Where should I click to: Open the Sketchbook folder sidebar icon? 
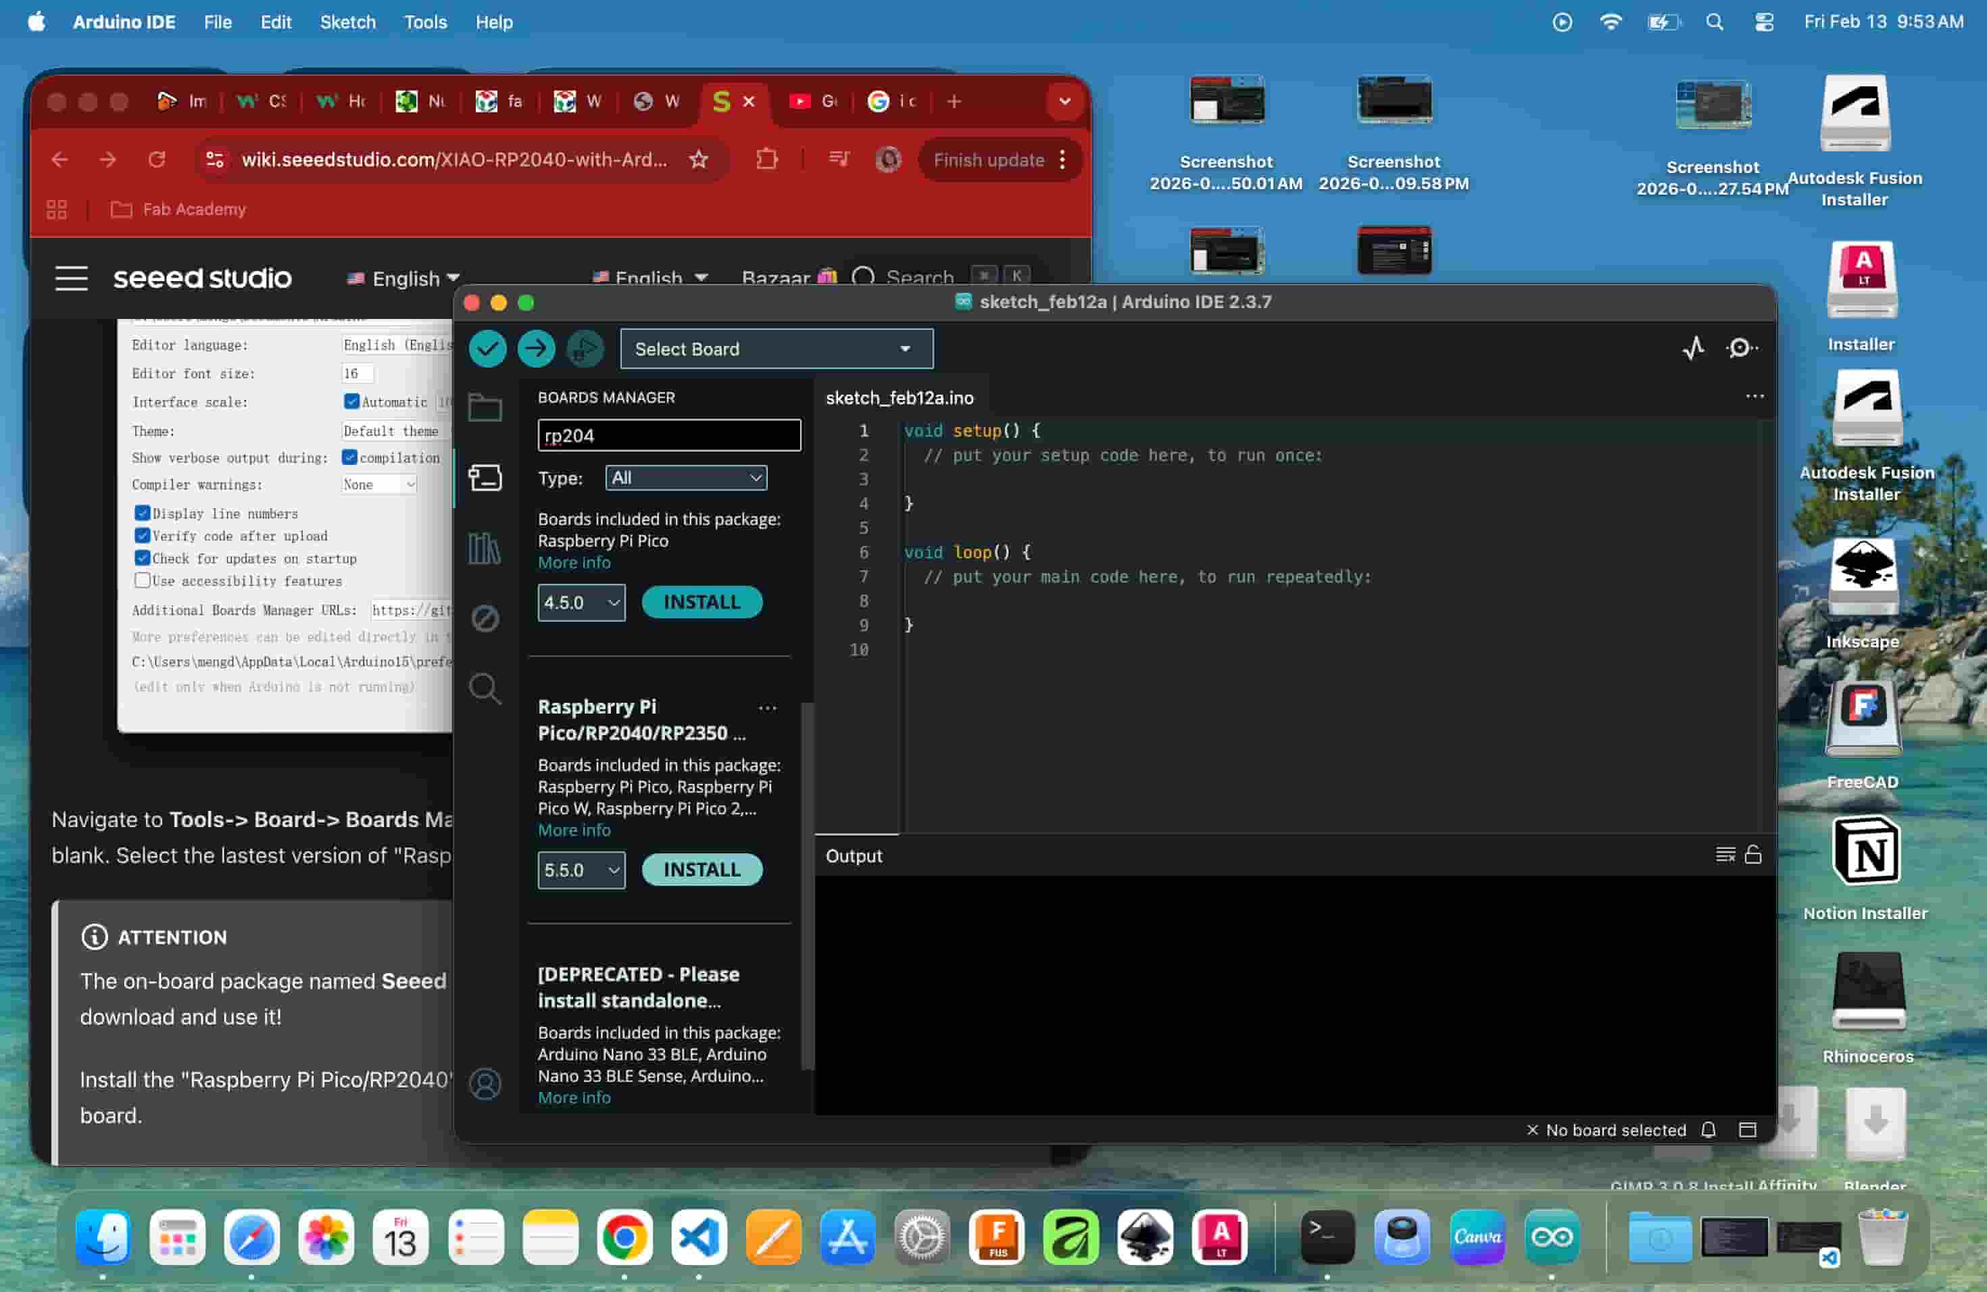[484, 407]
